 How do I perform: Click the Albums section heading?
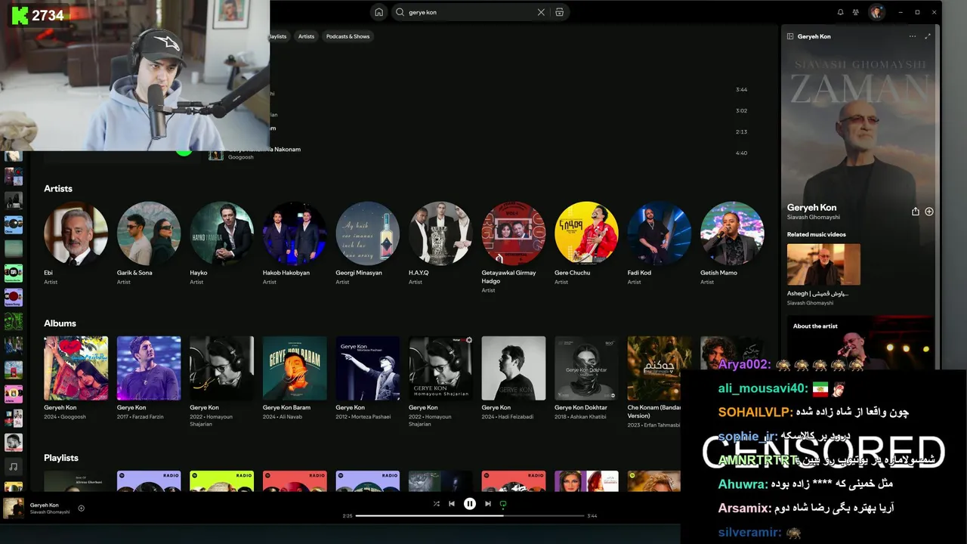coord(60,323)
